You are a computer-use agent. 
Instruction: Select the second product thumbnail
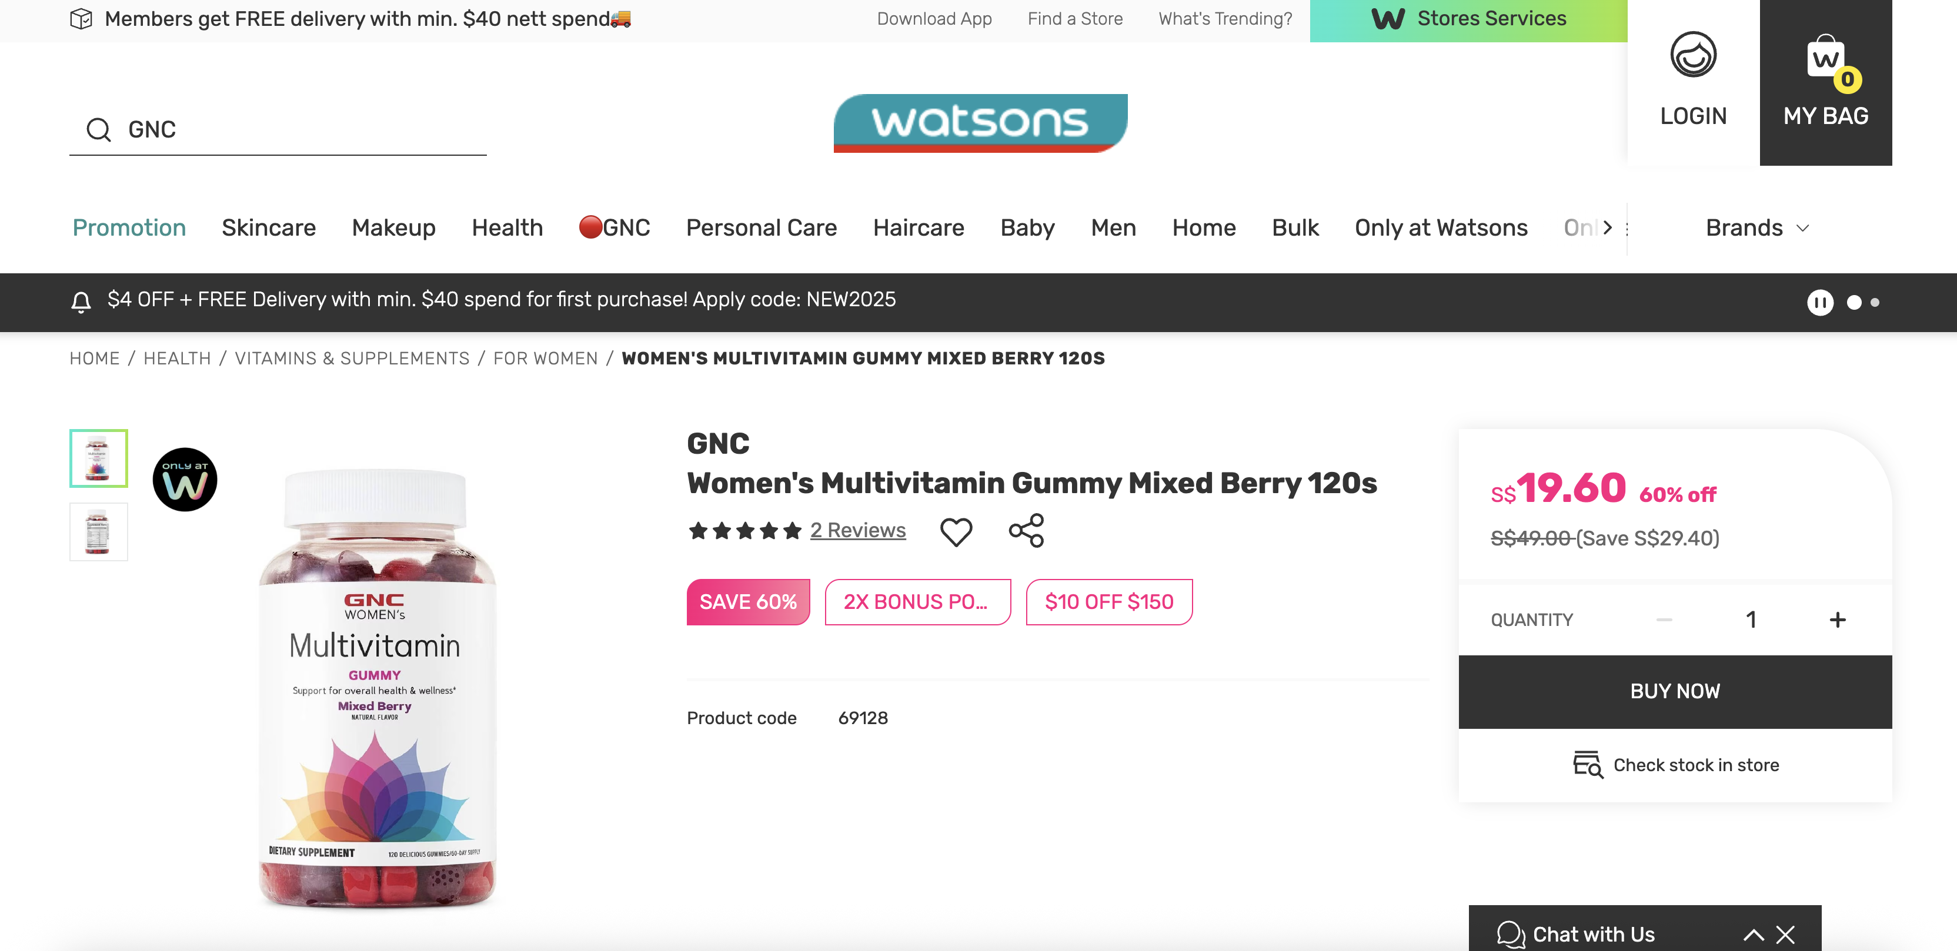99,532
